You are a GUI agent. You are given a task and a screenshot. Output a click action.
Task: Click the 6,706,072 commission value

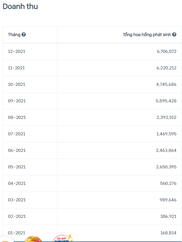(166, 51)
